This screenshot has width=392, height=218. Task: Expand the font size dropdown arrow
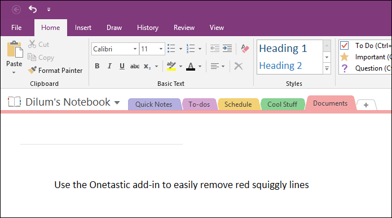tap(161, 49)
